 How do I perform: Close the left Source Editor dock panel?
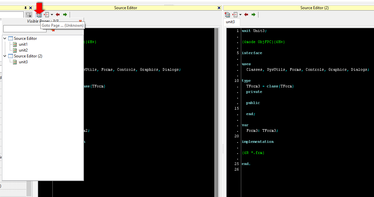click(219, 8)
